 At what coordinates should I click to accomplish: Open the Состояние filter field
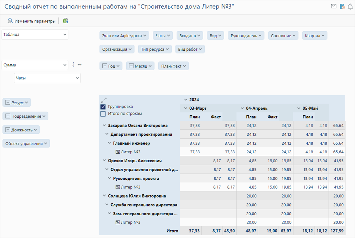pyautogui.click(x=283, y=36)
